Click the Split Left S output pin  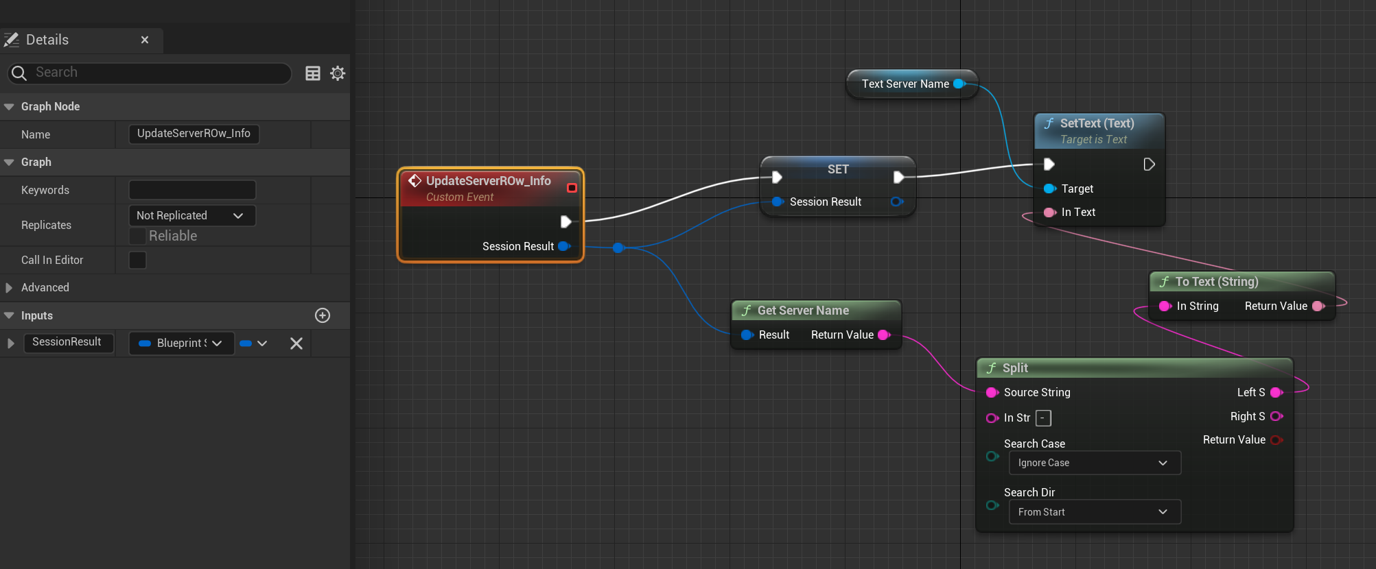pos(1276,392)
